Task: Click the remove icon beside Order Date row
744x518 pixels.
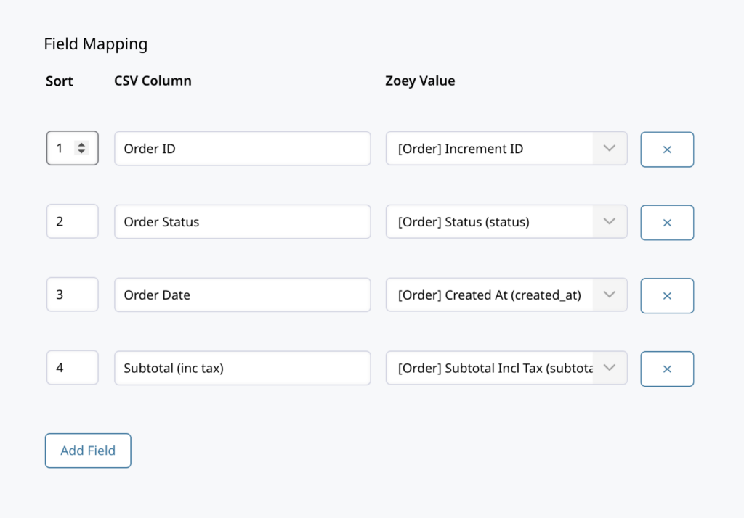Action: (x=667, y=295)
